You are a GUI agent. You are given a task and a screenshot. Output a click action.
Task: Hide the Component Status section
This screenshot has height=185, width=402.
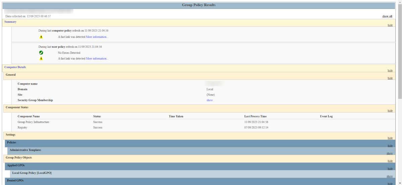[390, 111]
